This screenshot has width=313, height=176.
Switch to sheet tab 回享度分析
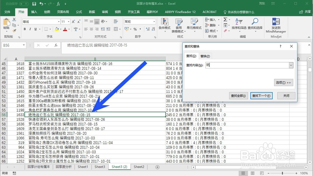tap(64, 167)
